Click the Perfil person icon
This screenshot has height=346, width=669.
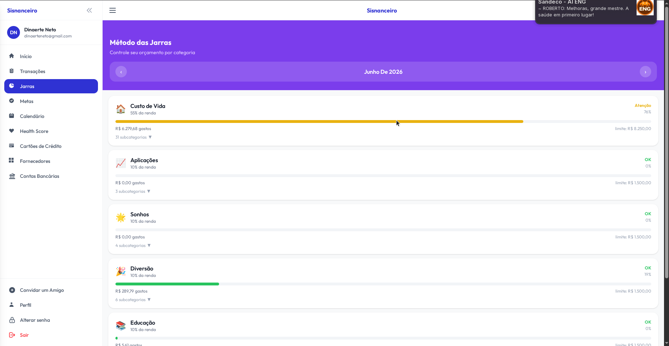12,305
